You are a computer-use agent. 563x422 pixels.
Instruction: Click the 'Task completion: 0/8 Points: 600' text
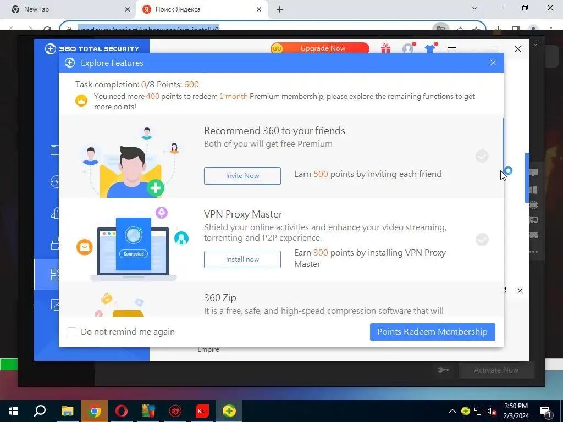pos(137,84)
